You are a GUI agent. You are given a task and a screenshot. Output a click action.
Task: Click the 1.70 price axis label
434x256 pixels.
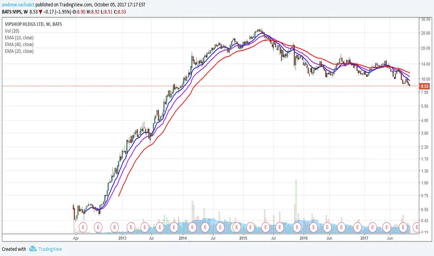tap(425, 159)
